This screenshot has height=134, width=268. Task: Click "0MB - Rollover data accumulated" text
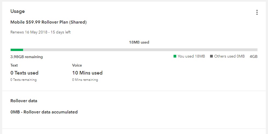(x=44, y=112)
